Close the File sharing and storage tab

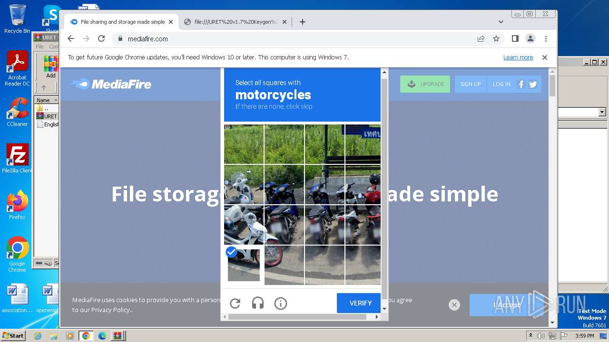(x=171, y=22)
